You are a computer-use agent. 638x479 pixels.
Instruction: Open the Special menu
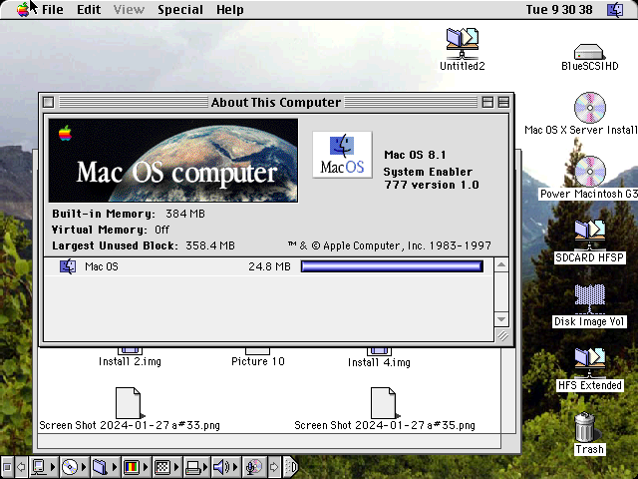coord(180,9)
